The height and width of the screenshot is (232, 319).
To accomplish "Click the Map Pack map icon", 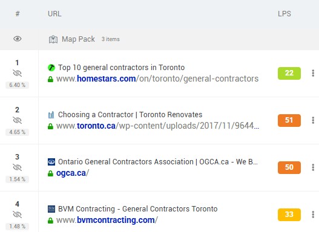I will pos(53,39).
